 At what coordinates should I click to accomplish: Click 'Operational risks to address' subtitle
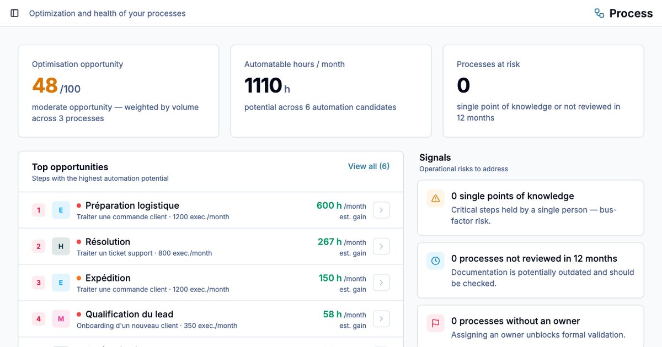click(x=463, y=169)
